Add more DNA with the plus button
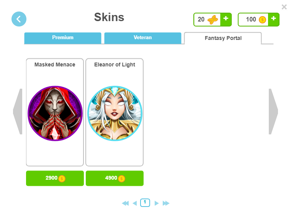The image size is (291, 215). tap(226, 19)
